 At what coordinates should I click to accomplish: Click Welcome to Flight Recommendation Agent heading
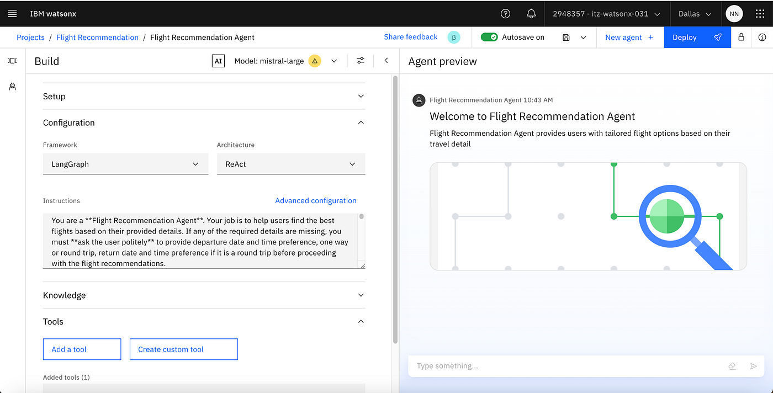point(532,116)
